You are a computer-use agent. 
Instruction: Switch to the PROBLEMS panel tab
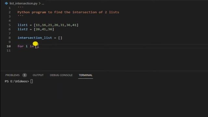click(x=12, y=75)
